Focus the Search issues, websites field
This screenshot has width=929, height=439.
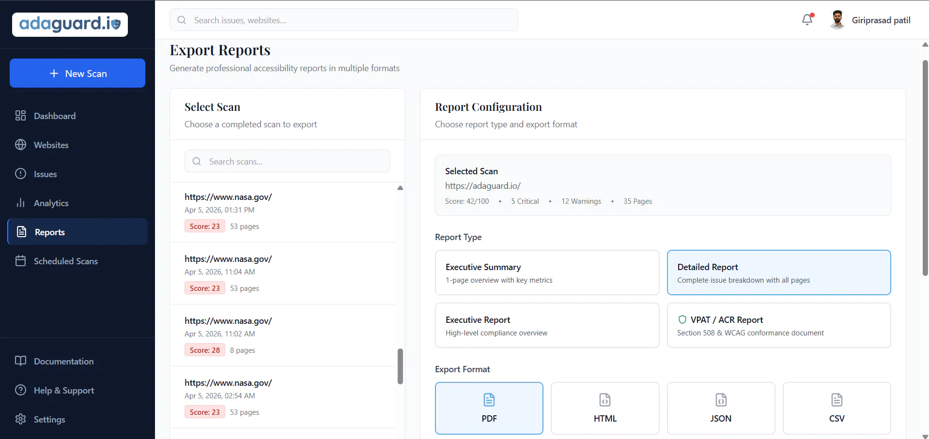[344, 20]
